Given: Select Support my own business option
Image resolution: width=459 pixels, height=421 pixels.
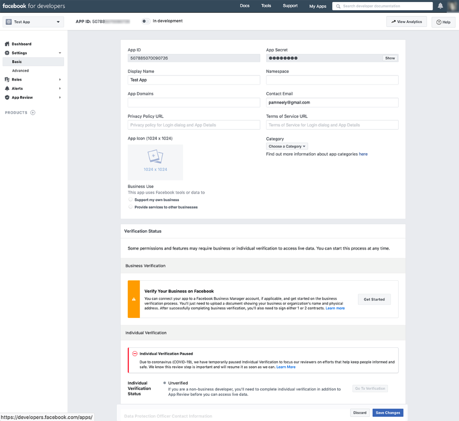Looking at the screenshot, I should coord(131,200).
